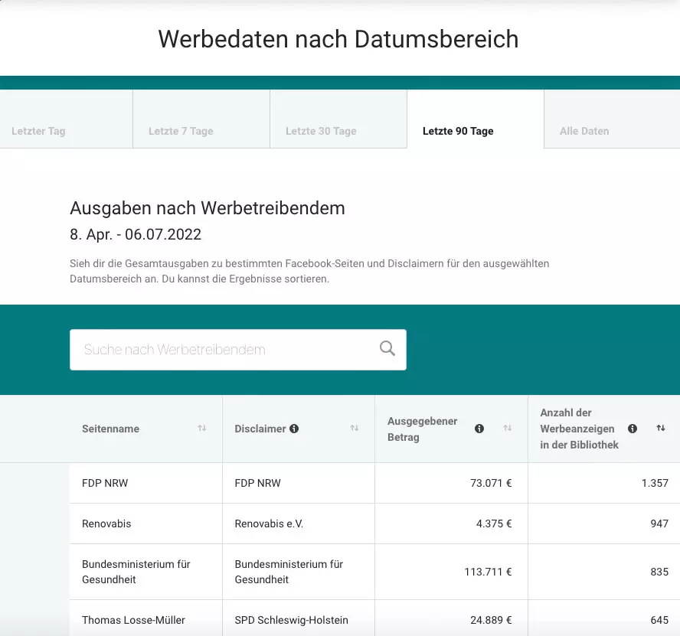
Task: Open info icon next to Anzahl der Werbeanzeigen
Action: point(633,429)
